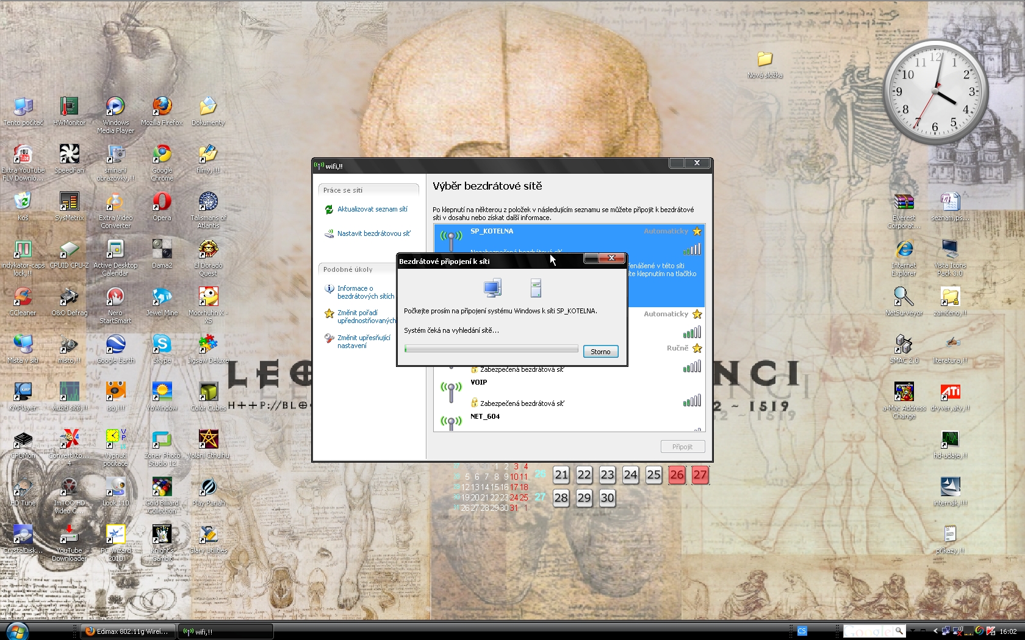Click the Připojit button
This screenshot has width=1025, height=640.
coord(683,447)
